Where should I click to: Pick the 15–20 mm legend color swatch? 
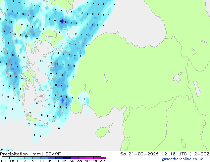click(52, 158)
